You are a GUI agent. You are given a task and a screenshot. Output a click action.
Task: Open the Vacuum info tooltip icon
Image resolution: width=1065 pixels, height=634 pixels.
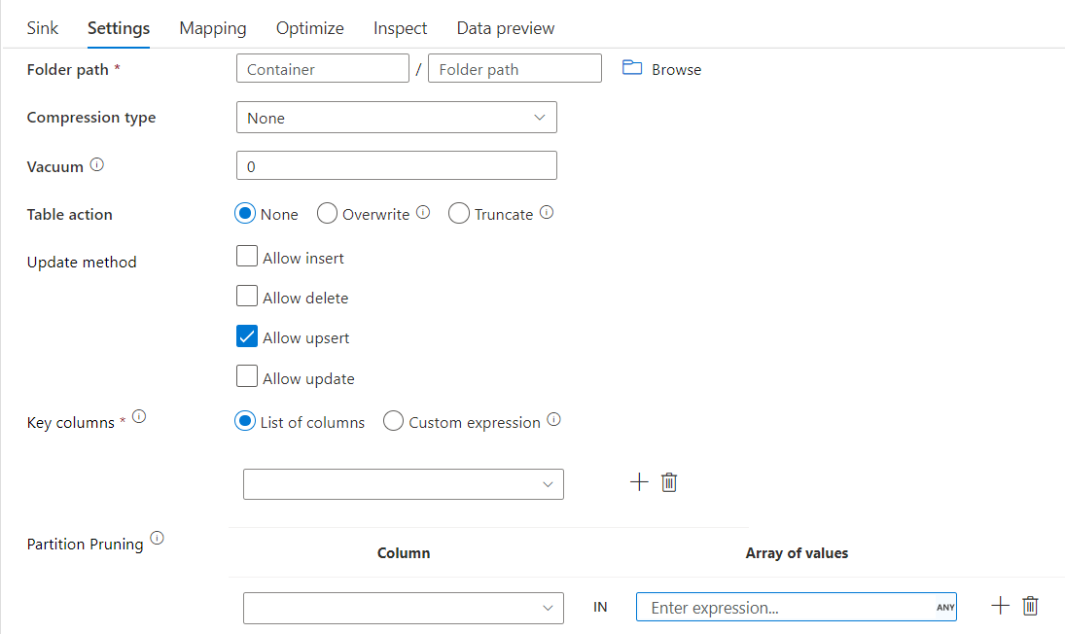(x=95, y=162)
